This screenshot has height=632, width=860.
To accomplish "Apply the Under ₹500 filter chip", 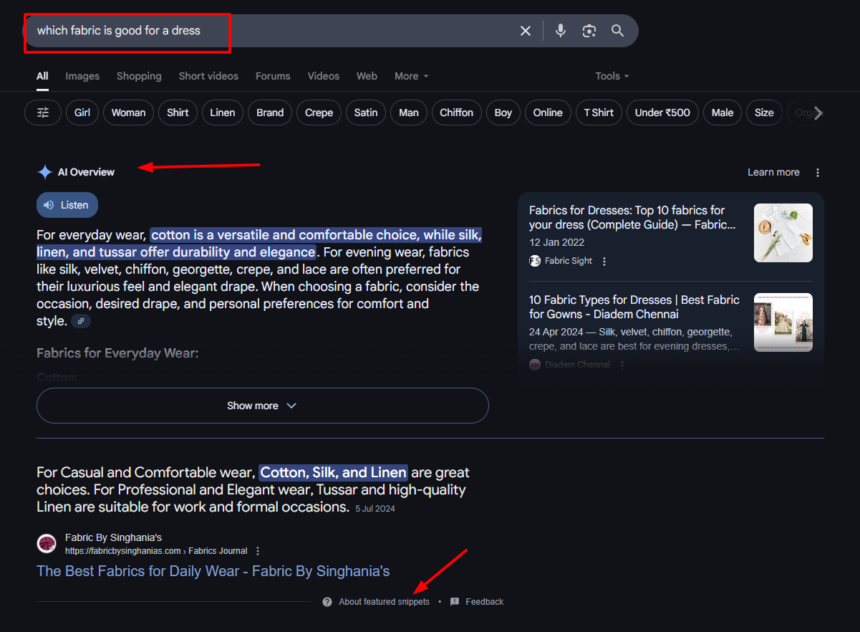I will coord(662,112).
